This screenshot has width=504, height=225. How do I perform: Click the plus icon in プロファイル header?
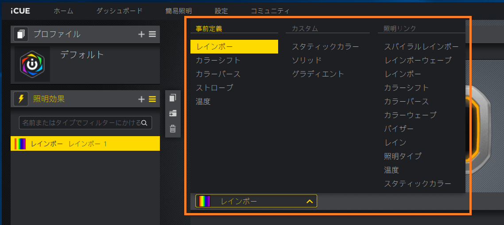(x=141, y=34)
